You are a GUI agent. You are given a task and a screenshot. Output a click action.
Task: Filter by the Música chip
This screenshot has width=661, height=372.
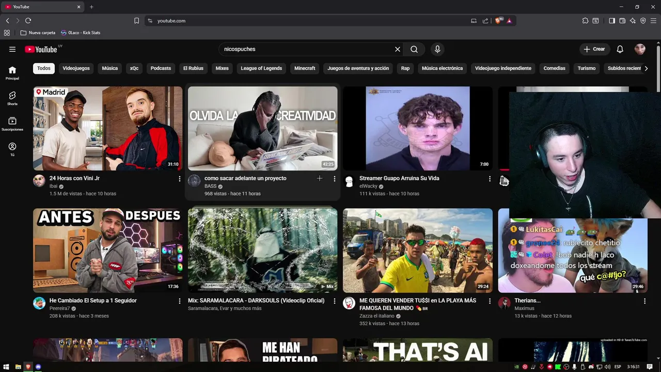pos(109,68)
